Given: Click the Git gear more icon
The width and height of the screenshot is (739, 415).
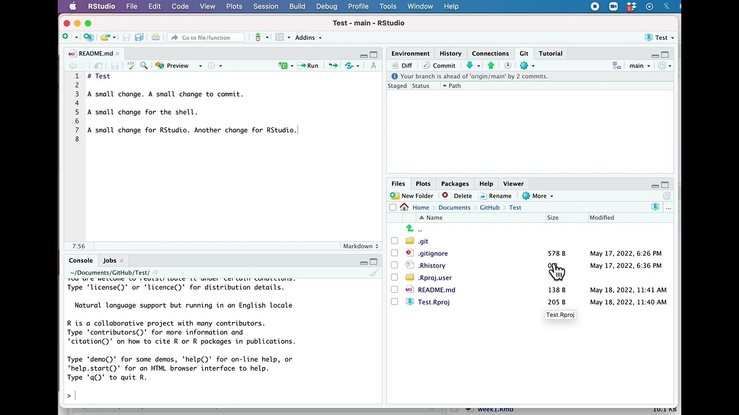Looking at the screenshot, I should point(524,66).
